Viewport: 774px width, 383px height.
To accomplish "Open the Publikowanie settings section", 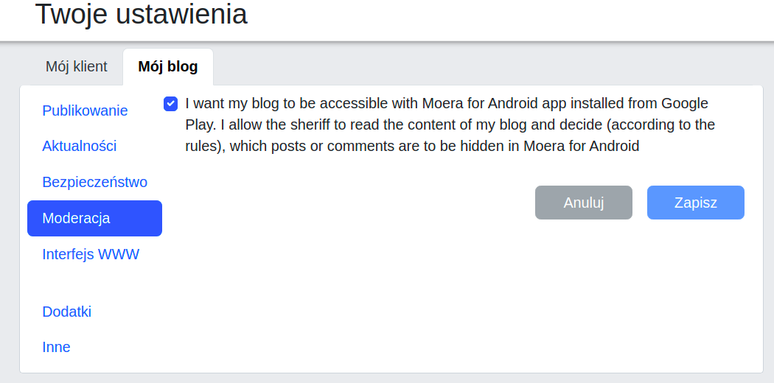I will tap(85, 110).
